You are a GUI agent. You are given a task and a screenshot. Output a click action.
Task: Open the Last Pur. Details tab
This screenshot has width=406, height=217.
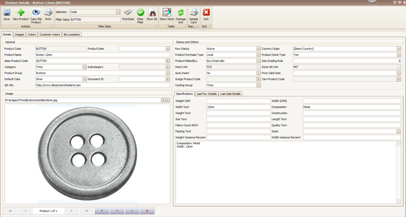click(207, 94)
